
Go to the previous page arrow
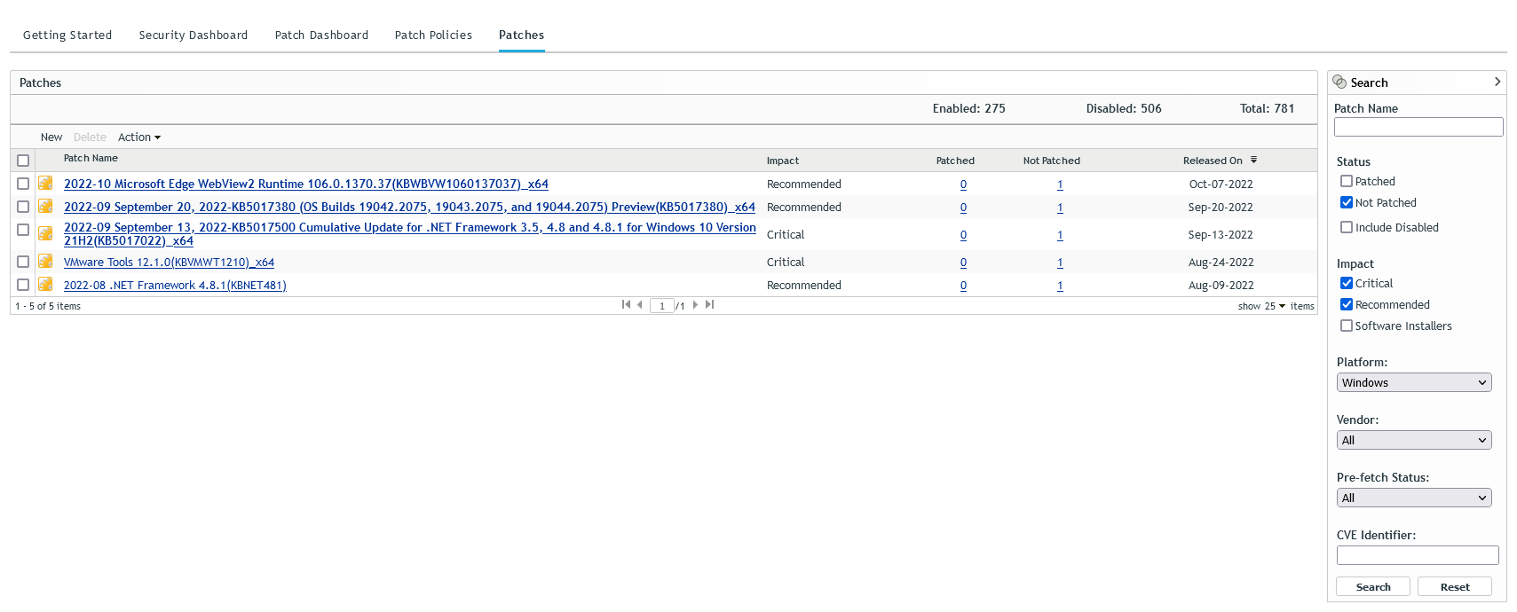point(639,305)
